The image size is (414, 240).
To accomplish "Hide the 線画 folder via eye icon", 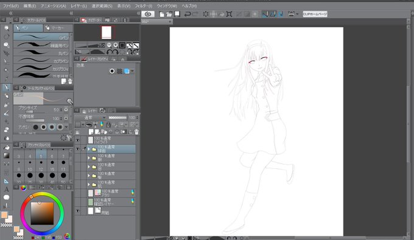I will 78,149.
